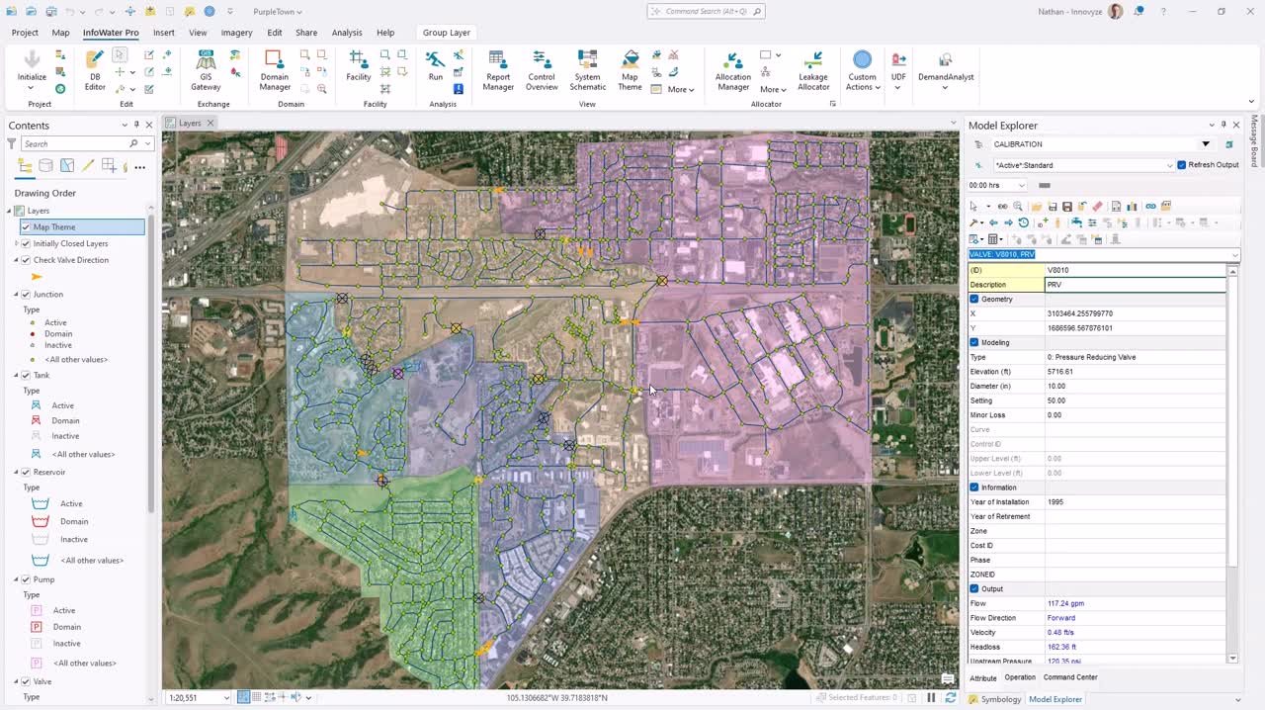Screen dimensions: 1265x710
Task: Open the DemandAnalyst tool
Action: pos(946,69)
